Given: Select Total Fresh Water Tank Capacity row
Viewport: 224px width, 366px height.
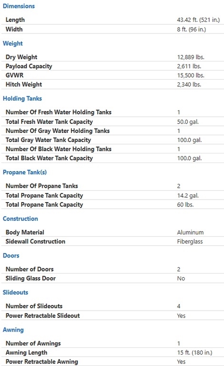Looking at the screenshot, I should (112, 122).
